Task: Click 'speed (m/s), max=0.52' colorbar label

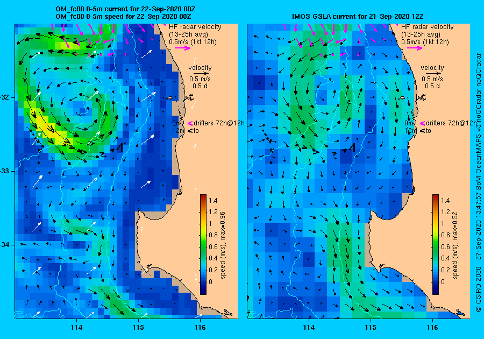Action: 455,245
